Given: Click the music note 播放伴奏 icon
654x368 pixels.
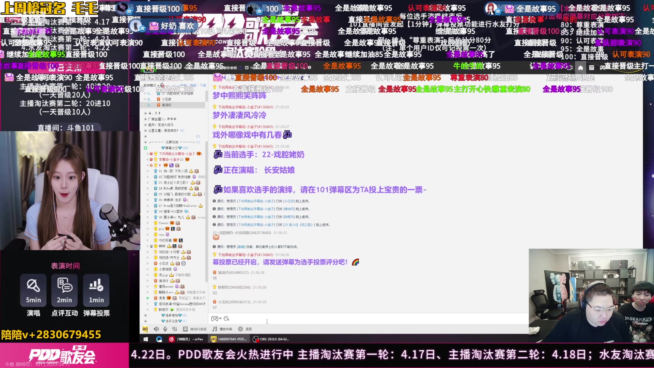Looking at the screenshot, I should (215, 329).
